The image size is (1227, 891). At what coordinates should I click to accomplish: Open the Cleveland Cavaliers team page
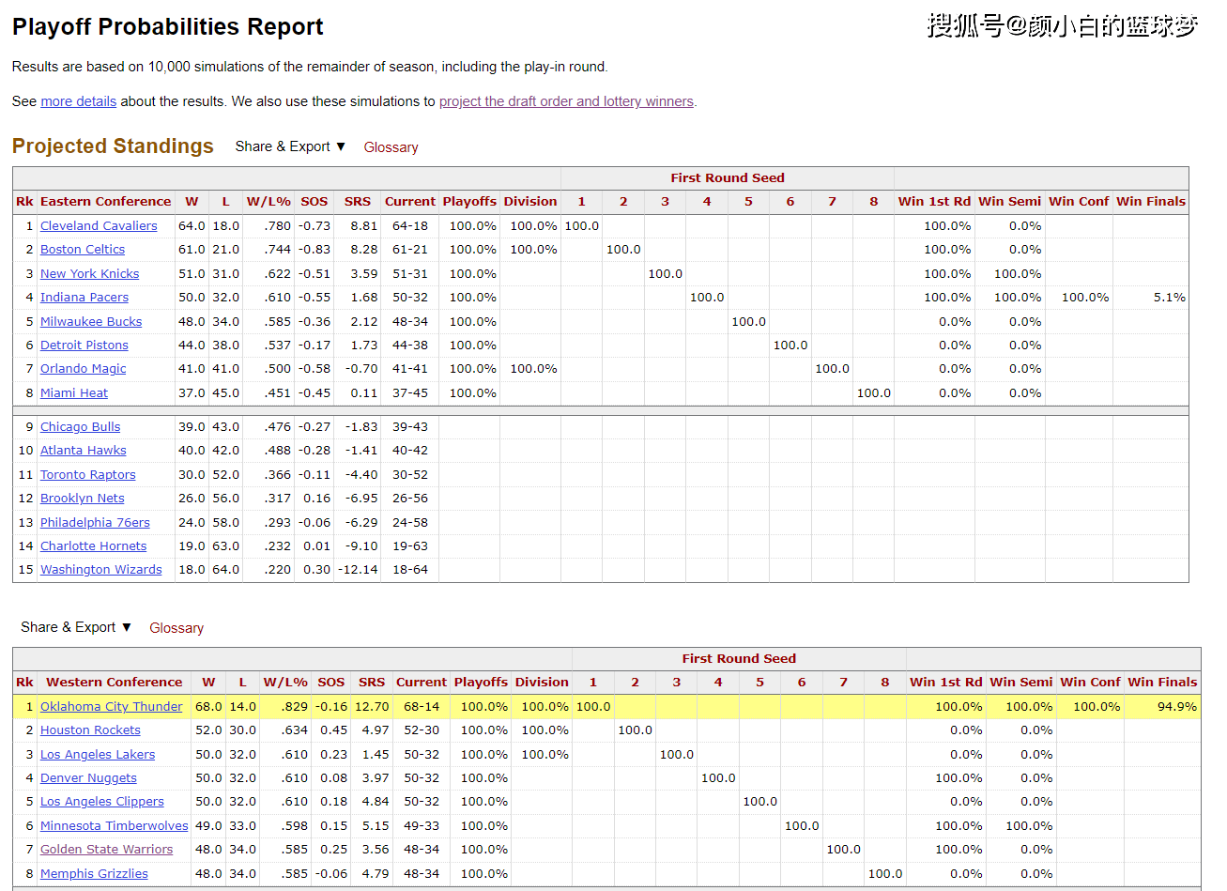99,226
